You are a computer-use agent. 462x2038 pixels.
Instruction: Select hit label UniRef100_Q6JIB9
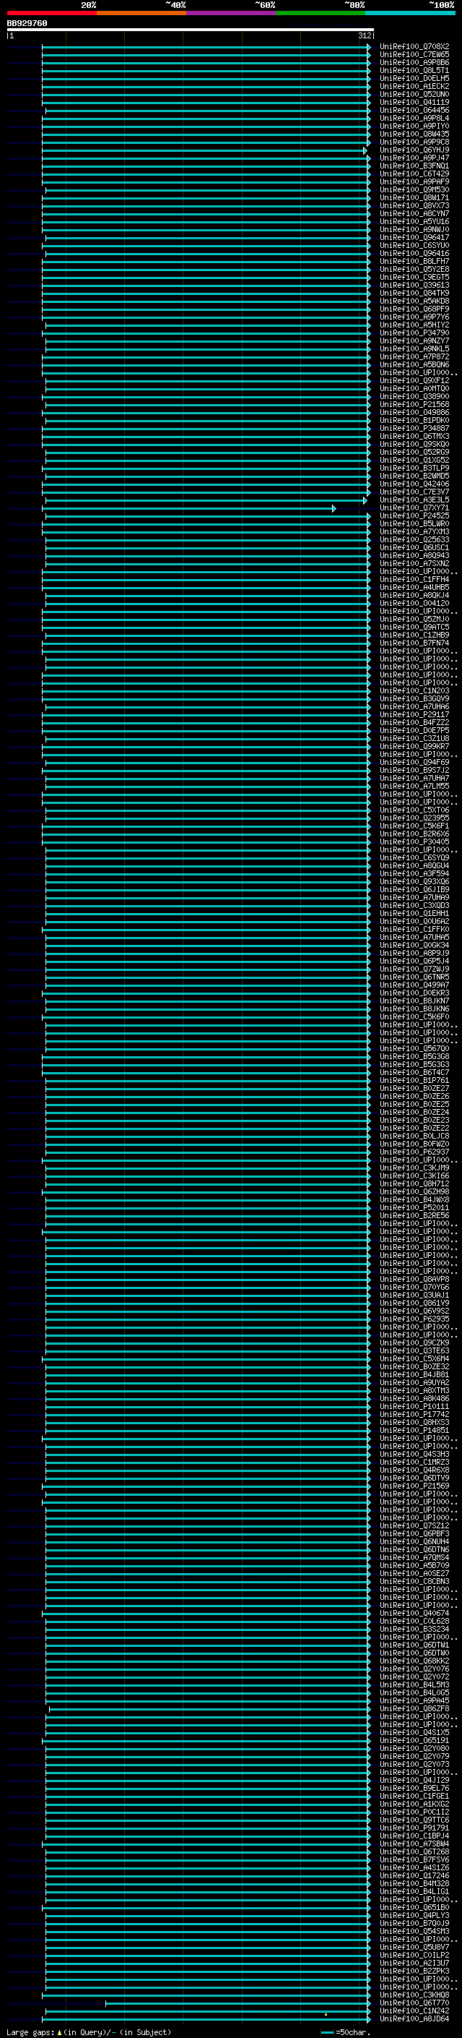click(x=414, y=889)
